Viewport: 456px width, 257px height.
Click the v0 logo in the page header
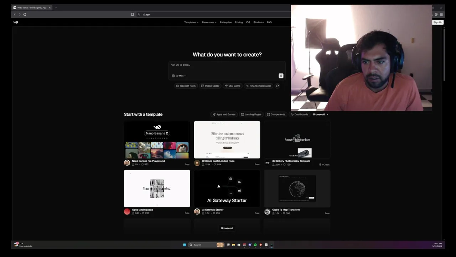point(15,22)
